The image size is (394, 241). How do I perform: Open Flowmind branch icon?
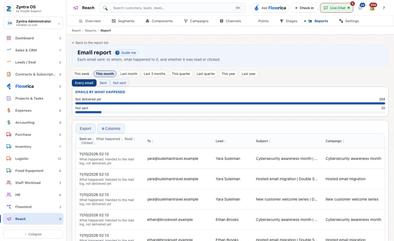point(9,207)
